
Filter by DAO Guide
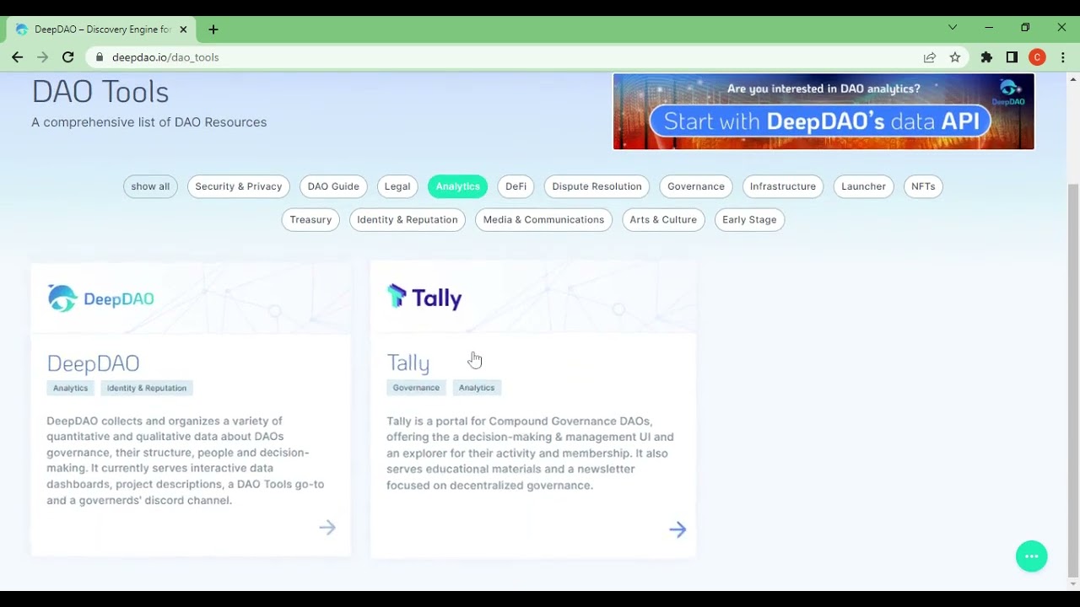[x=333, y=186]
